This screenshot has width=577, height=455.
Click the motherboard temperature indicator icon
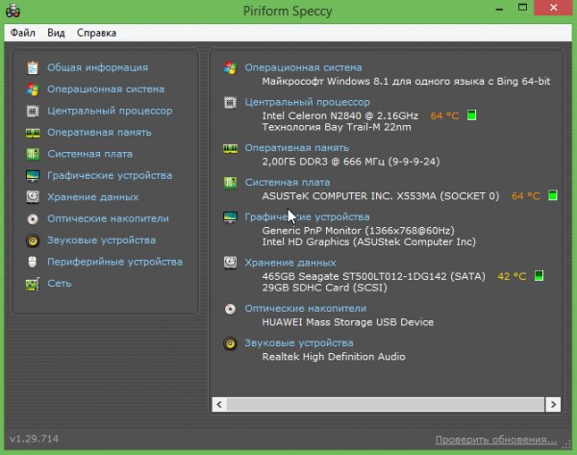point(553,195)
